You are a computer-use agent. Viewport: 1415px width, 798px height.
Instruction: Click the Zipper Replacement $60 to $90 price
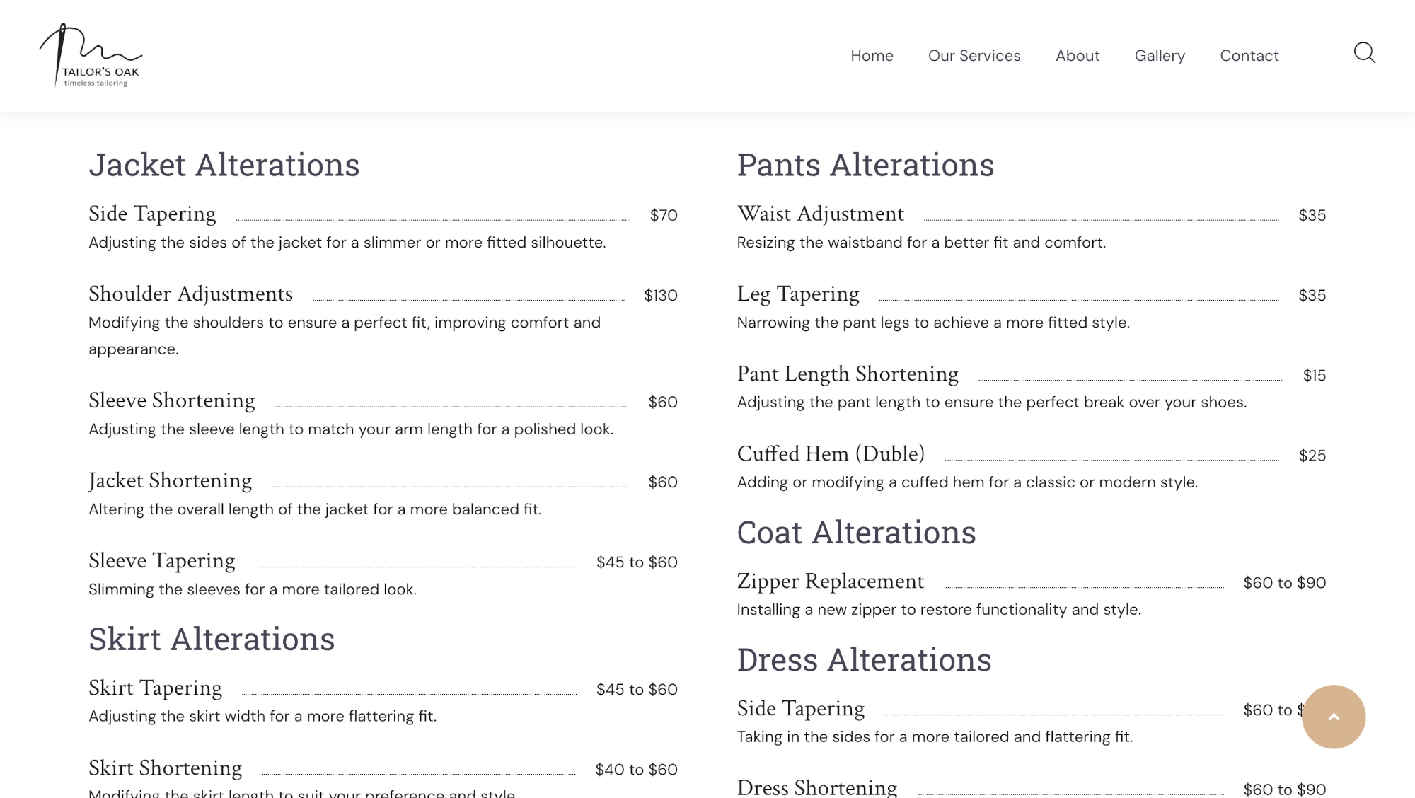point(1285,582)
